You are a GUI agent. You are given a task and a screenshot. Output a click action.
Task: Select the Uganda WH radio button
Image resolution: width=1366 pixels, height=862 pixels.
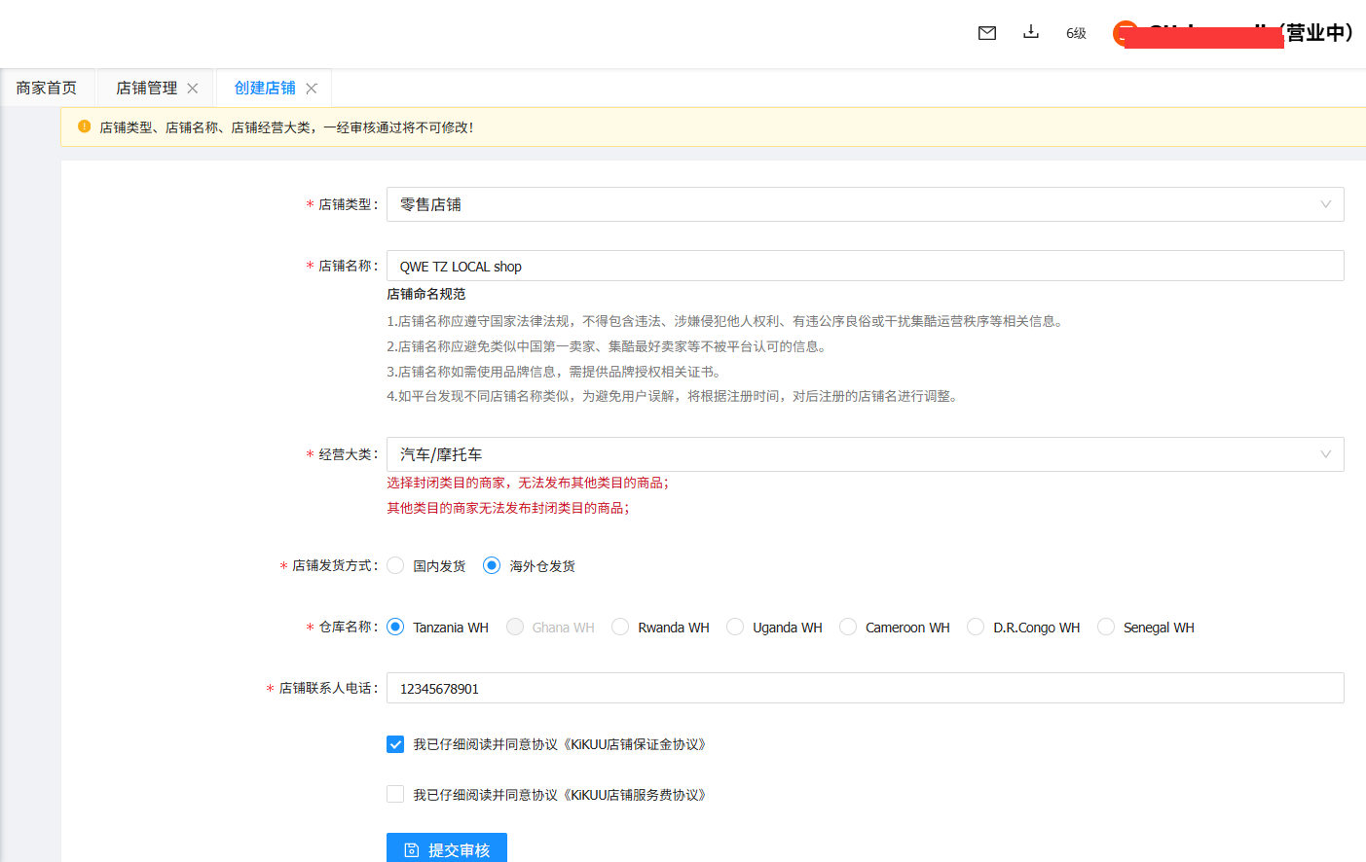click(735, 628)
